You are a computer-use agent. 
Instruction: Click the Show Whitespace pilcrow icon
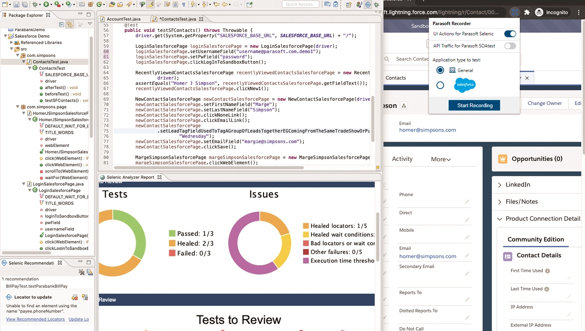[x=184, y=5]
